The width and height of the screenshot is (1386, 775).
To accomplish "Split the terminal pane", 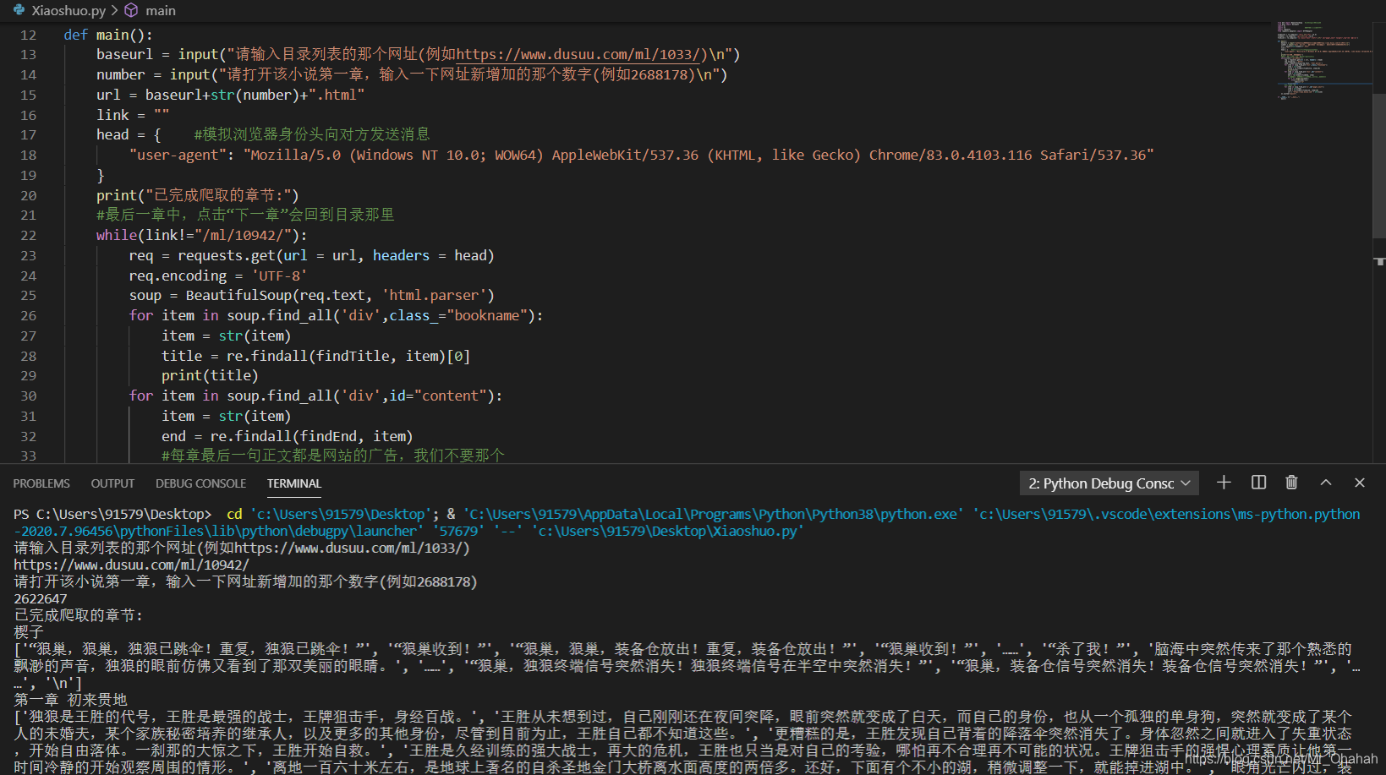I will pos(1258,483).
